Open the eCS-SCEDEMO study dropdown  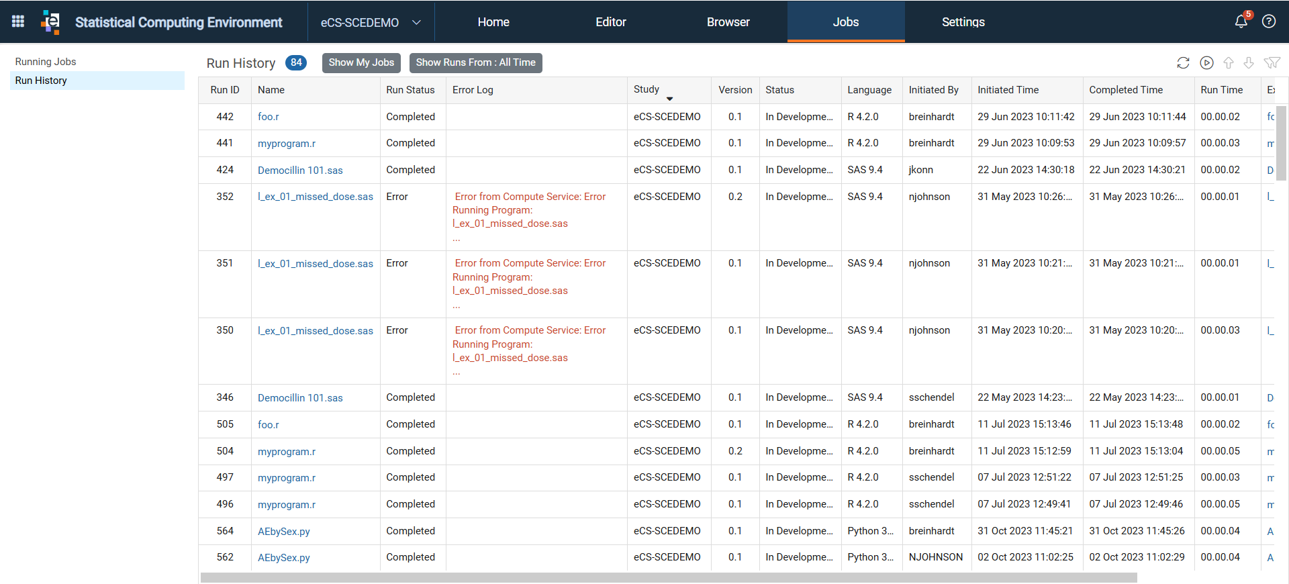tap(371, 22)
